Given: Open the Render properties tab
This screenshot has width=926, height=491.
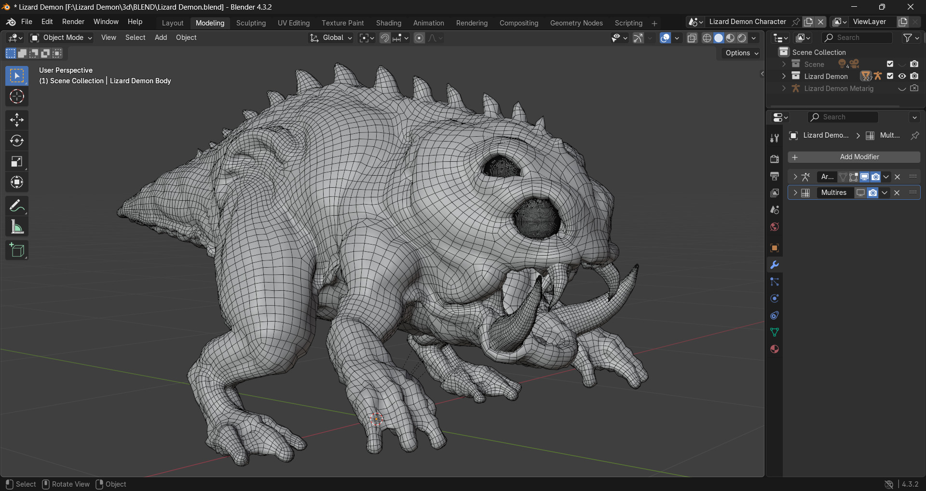Looking at the screenshot, I should [775, 159].
